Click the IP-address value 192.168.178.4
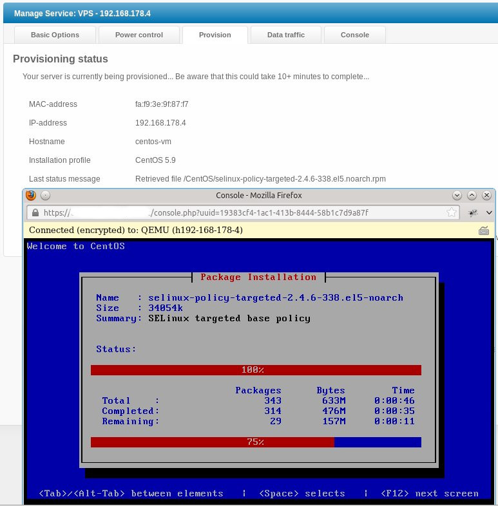This screenshot has width=498, height=506. pos(160,123)
